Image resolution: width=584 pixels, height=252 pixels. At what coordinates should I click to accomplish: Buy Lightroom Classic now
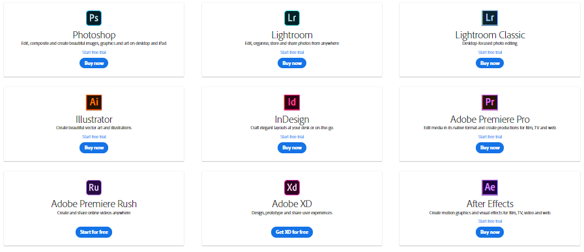489,63
